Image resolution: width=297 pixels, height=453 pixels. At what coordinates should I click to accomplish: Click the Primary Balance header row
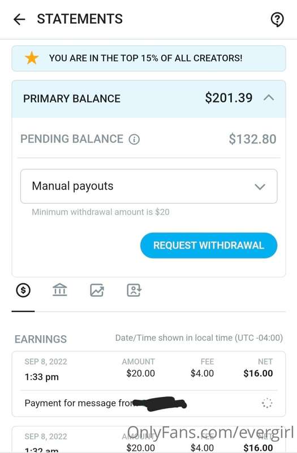[x=149, y=99]
